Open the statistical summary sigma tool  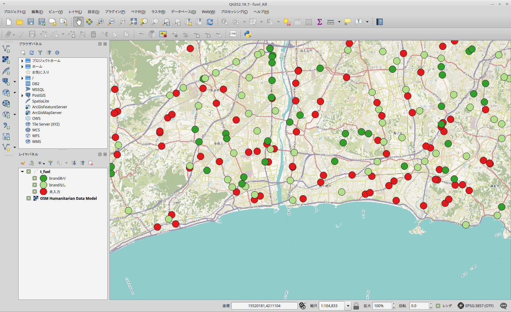[x=320, y=22]
